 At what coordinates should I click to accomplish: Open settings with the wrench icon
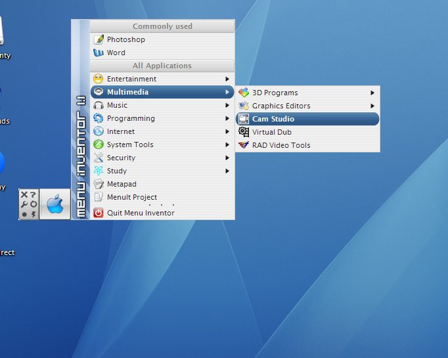[x=24, y=204]
